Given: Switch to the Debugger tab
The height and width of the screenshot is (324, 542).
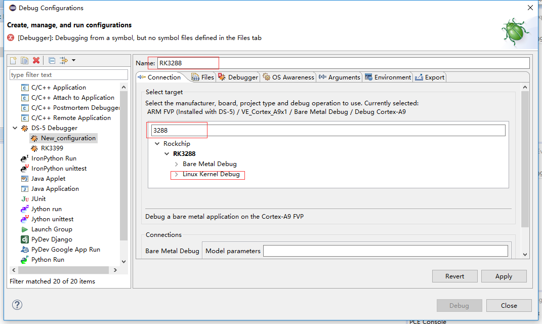Looking at the screenshot, I should (x=238, y=77).
